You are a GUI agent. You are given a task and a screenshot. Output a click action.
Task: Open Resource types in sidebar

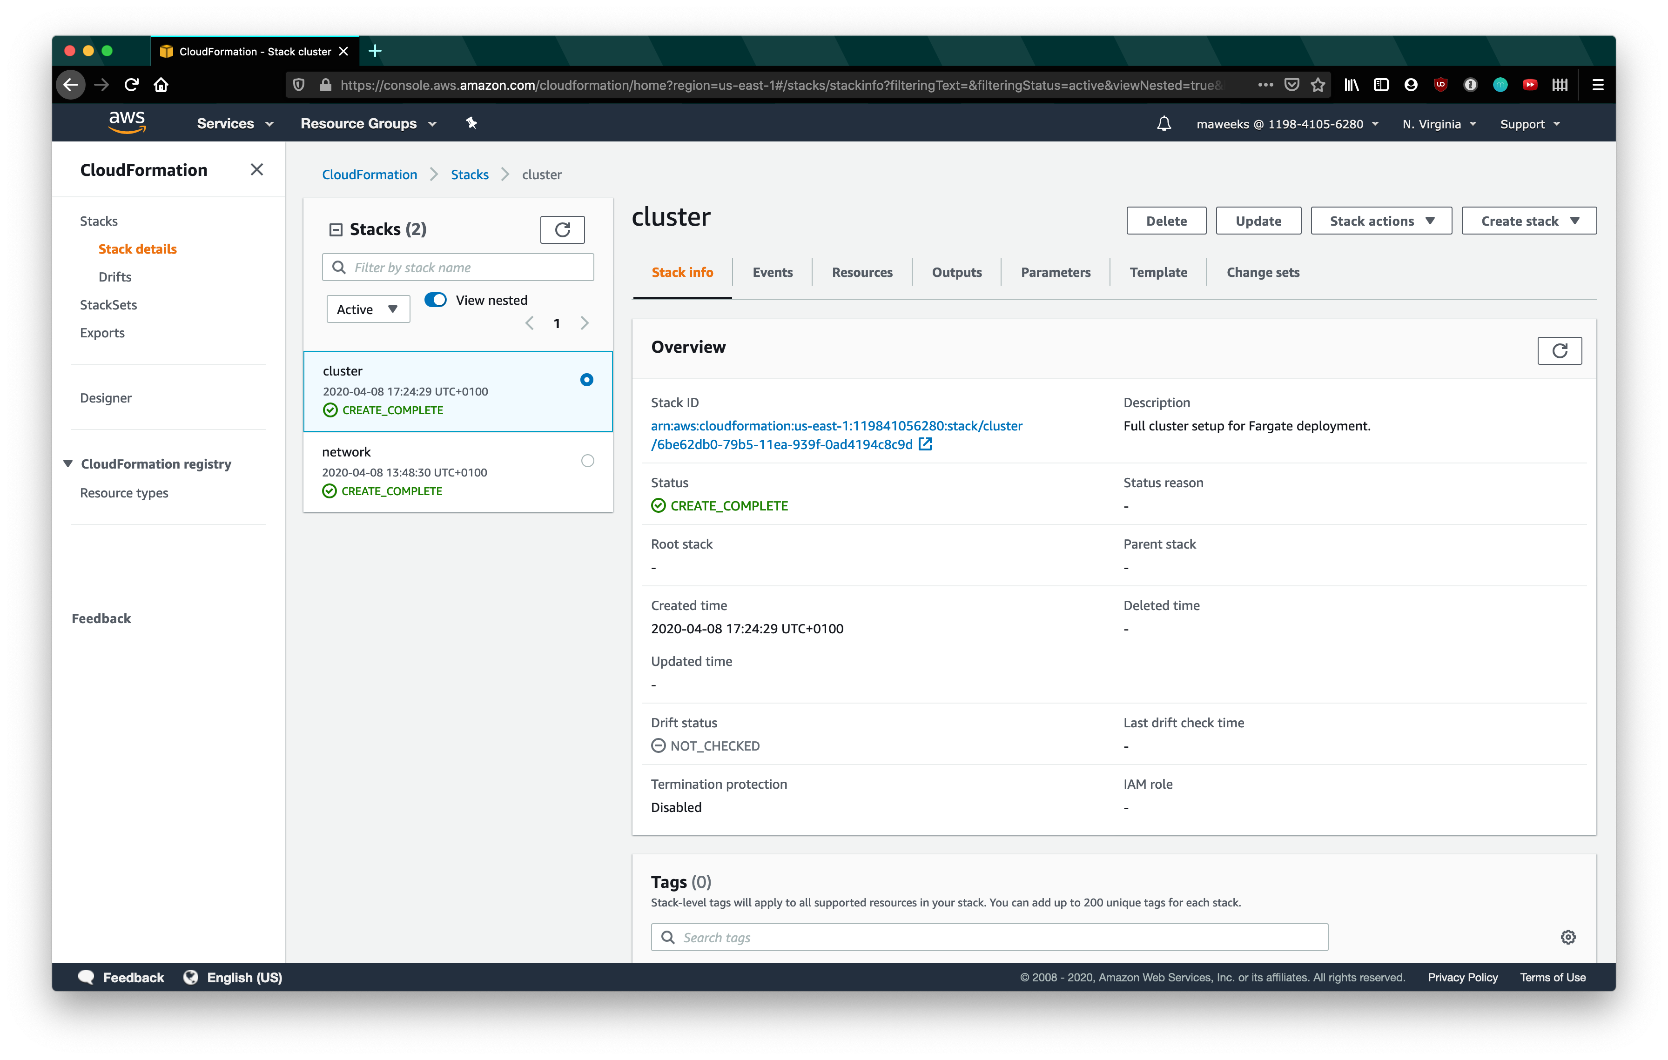124,493
